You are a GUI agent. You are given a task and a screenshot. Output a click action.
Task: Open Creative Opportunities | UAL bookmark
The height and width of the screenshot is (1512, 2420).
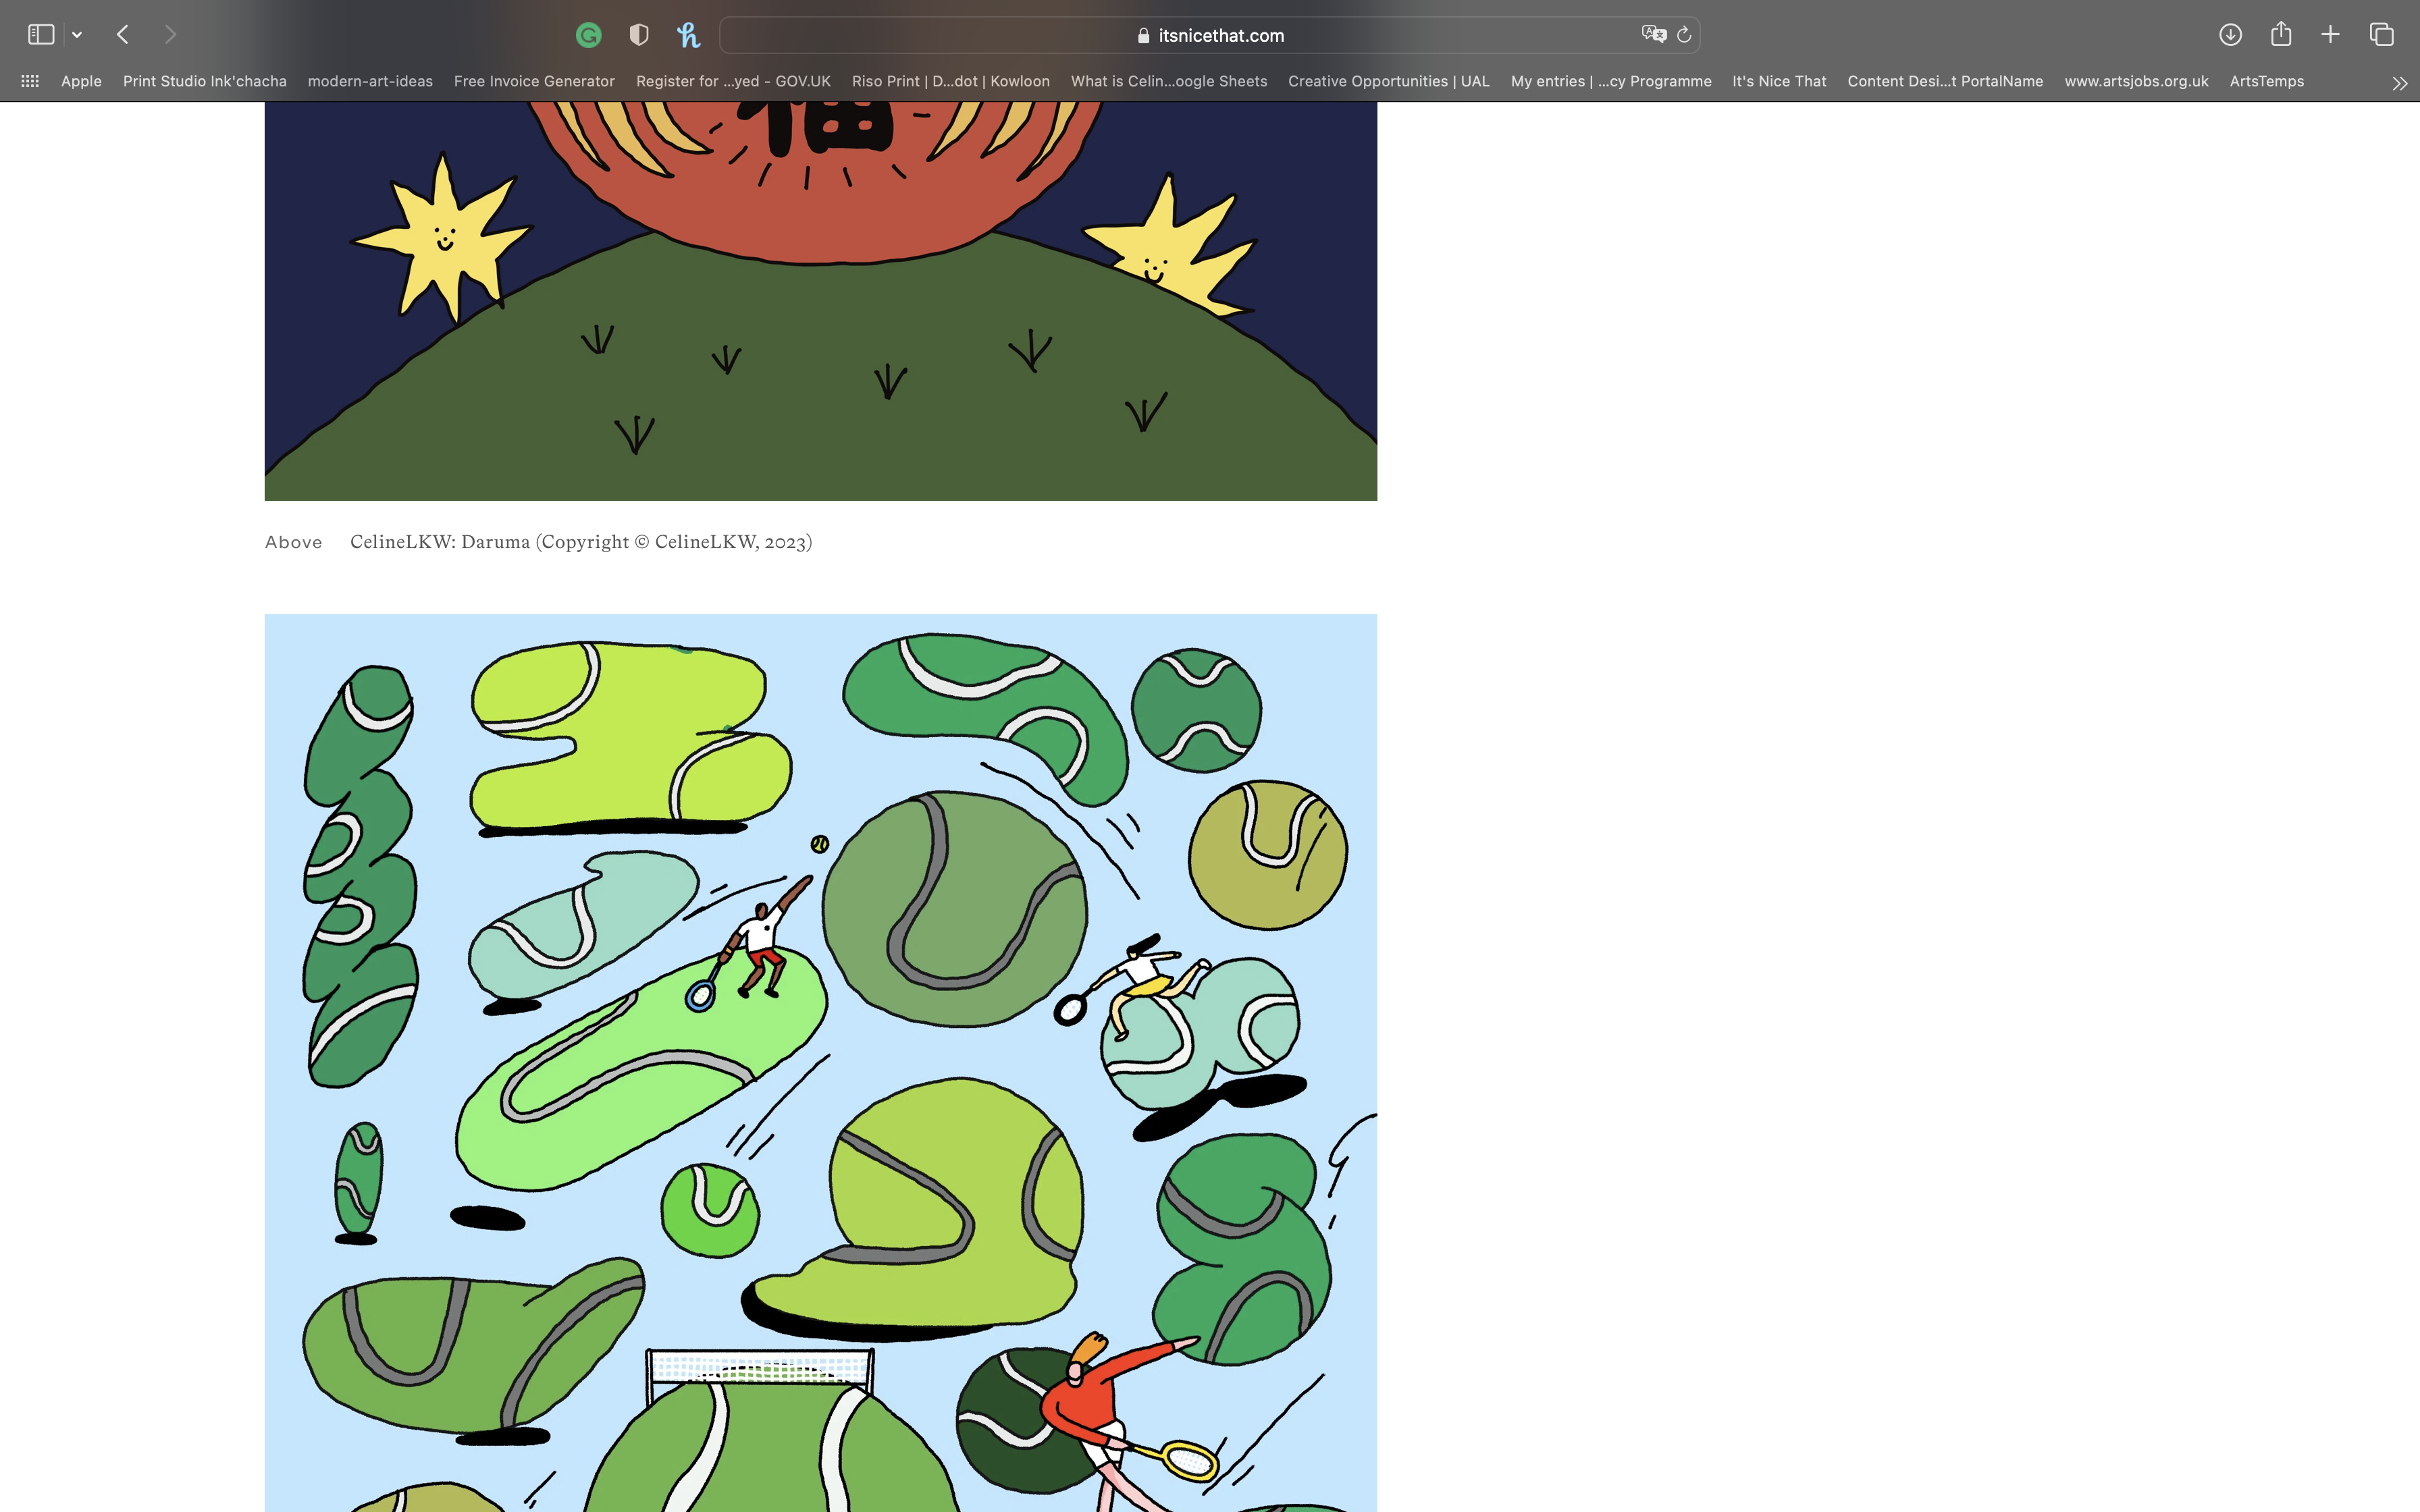(x=1388, y=81)
